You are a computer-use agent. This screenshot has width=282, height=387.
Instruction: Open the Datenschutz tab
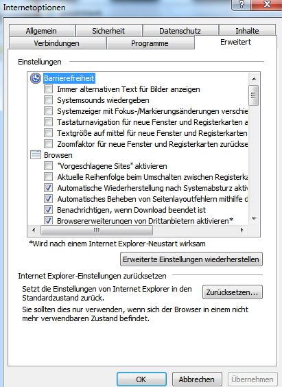(180, 31)
